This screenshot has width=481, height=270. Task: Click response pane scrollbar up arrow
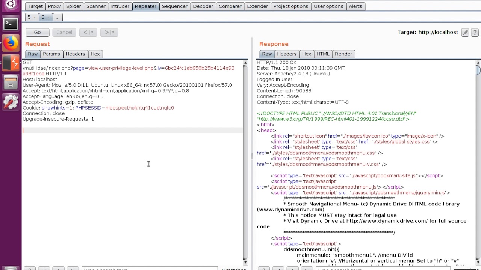478,63
